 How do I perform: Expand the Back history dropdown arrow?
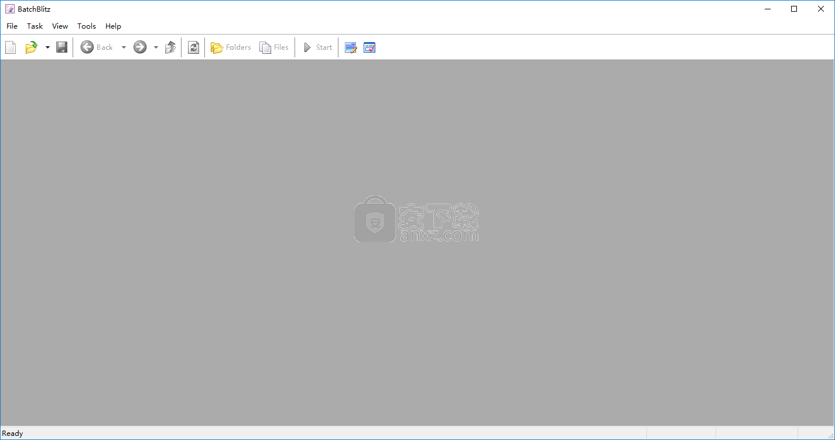pos(124,47)
